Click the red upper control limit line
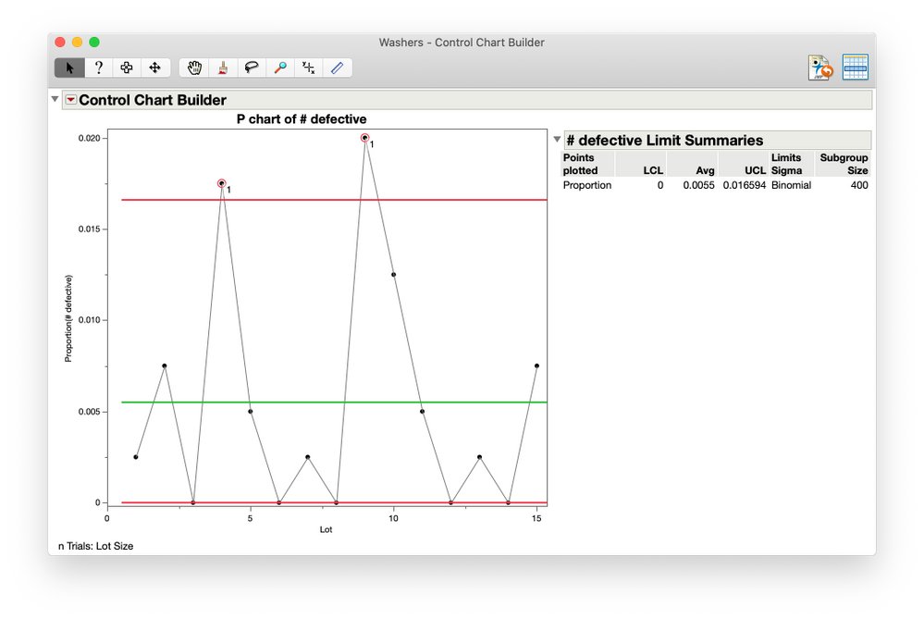Screen dimensions: 924x619 [334, 200]
